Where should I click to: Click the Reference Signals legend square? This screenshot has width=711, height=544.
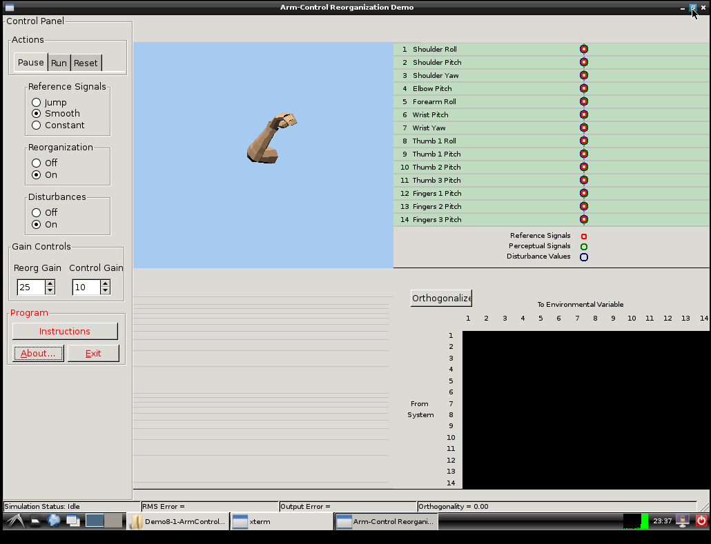(x=584, y=236)
